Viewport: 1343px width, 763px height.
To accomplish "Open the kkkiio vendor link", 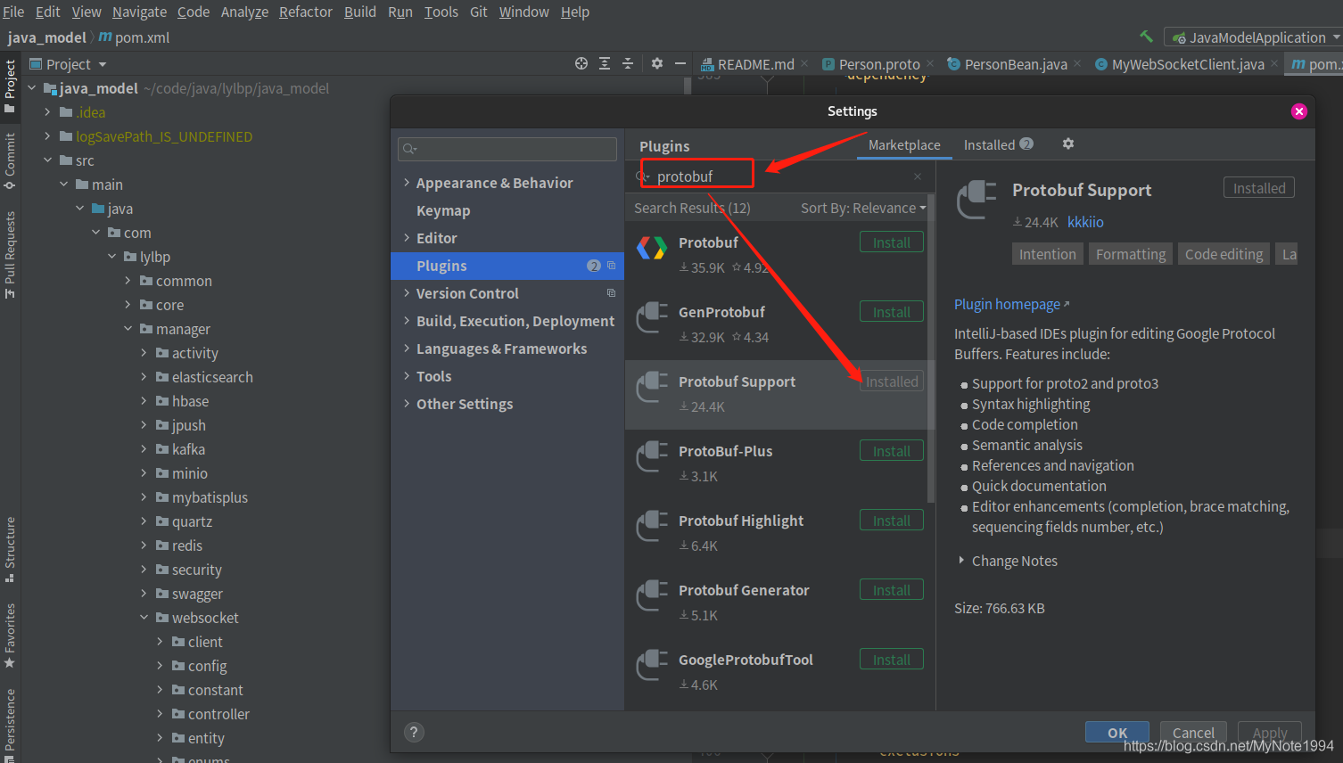I will tap(1085, 222).
